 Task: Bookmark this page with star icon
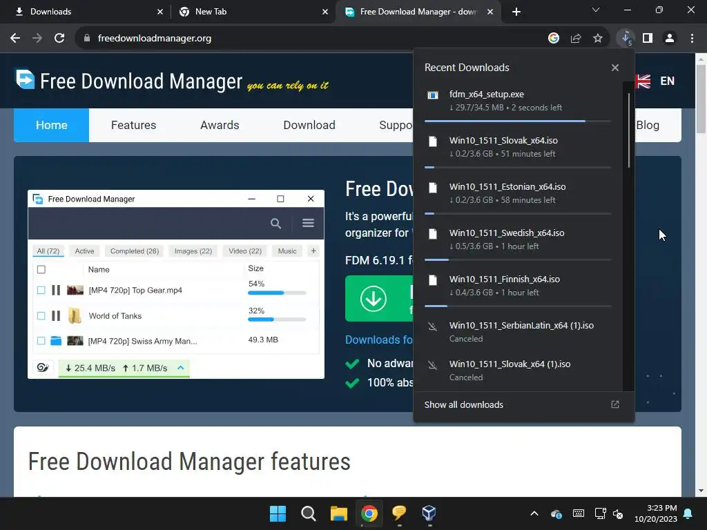(x=598, y=39)
